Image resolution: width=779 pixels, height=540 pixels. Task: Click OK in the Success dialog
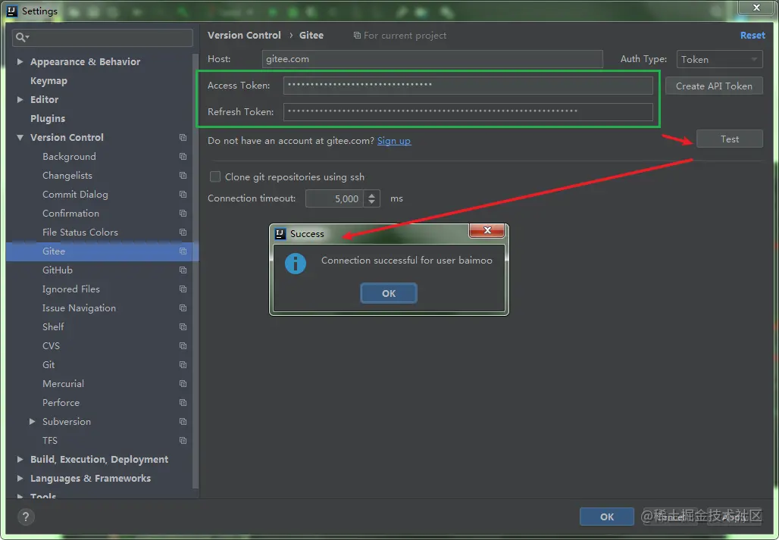(389, 293)
